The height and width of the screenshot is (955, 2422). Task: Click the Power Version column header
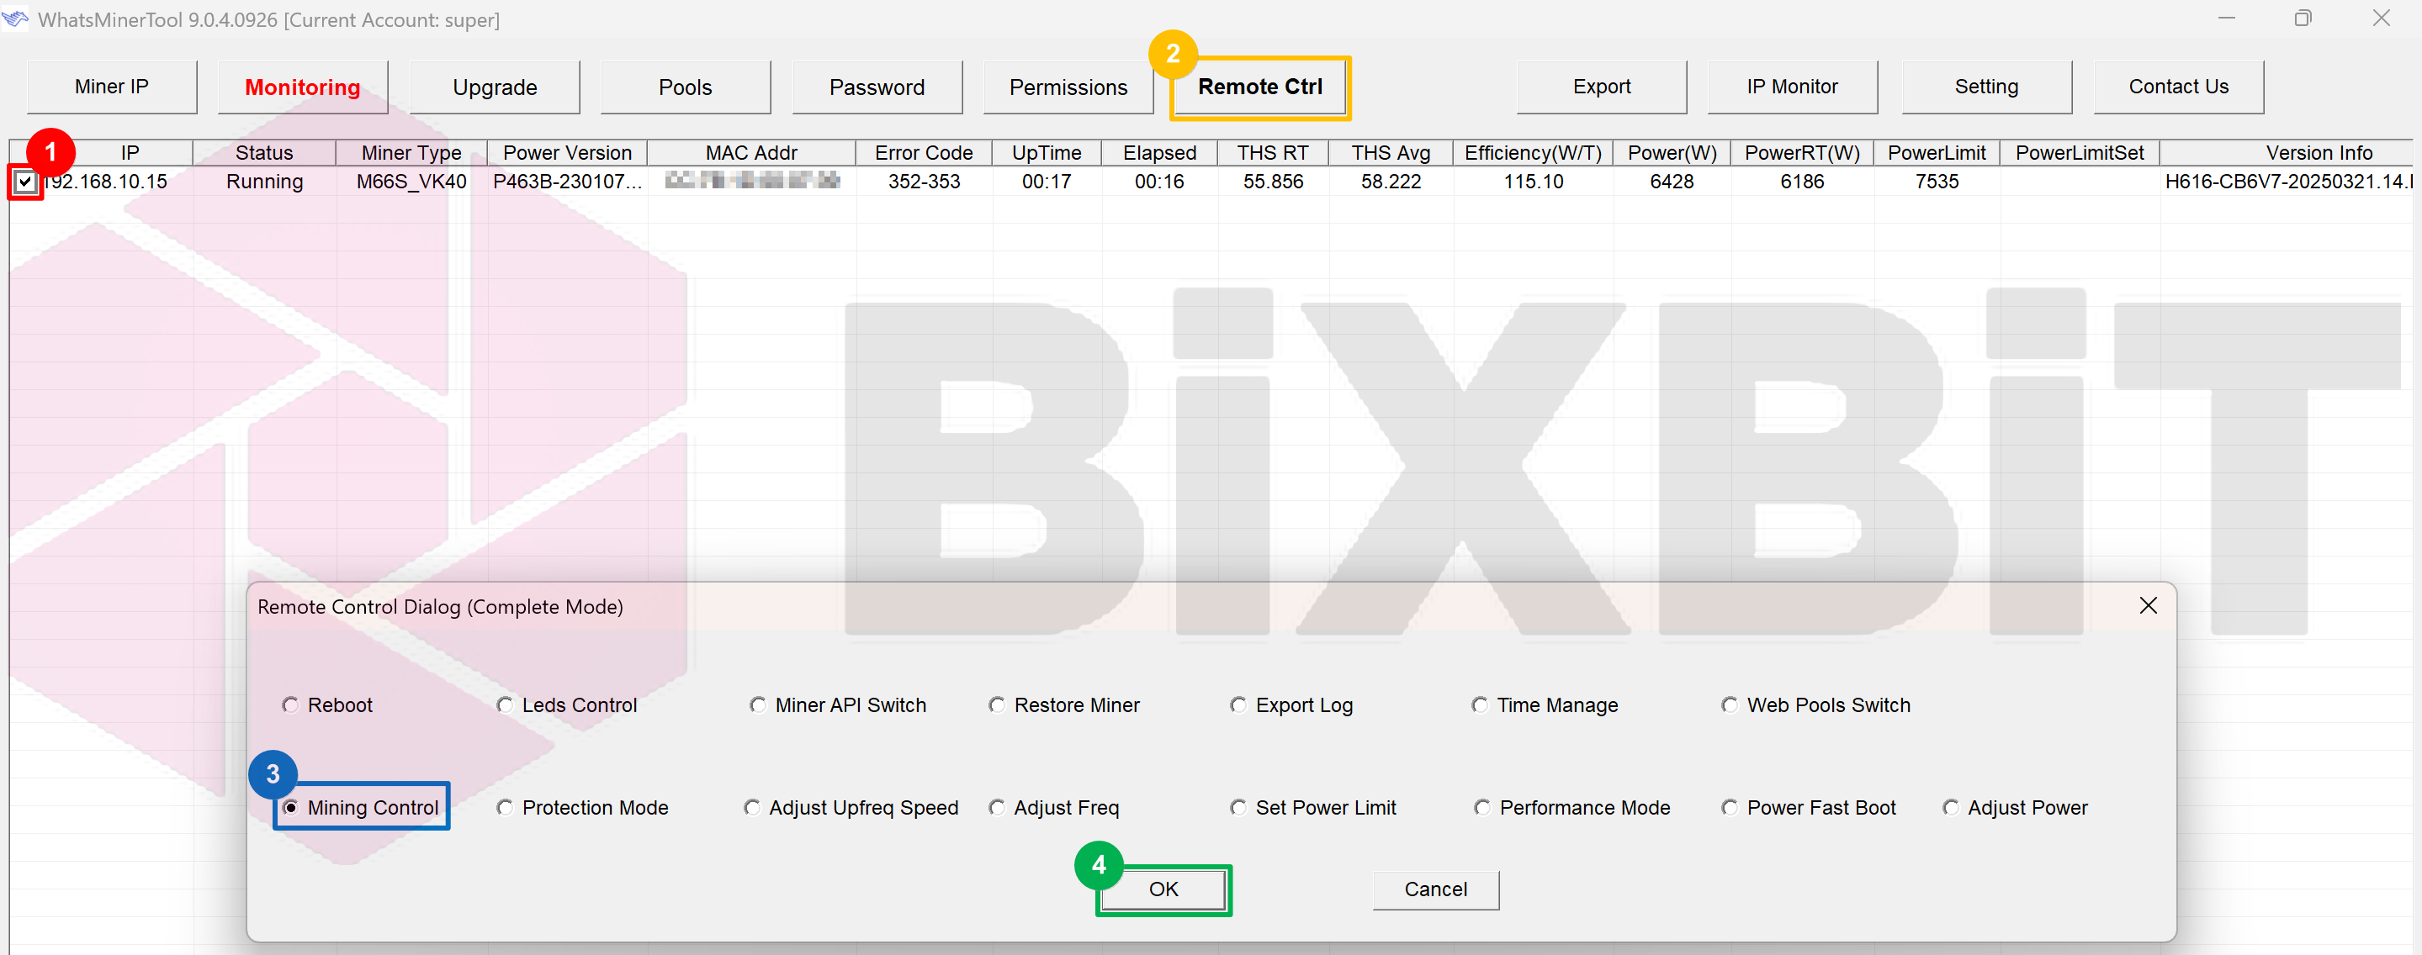(x=568, y=152)
